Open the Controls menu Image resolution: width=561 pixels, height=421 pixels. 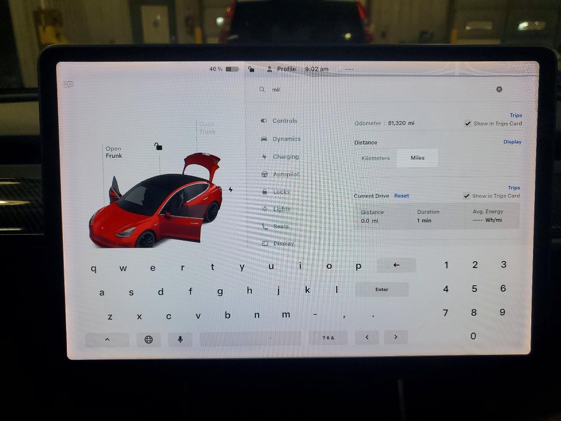tap(285, 121)
